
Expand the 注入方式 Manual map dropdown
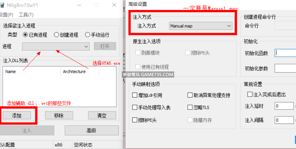[x=201, y=26]
